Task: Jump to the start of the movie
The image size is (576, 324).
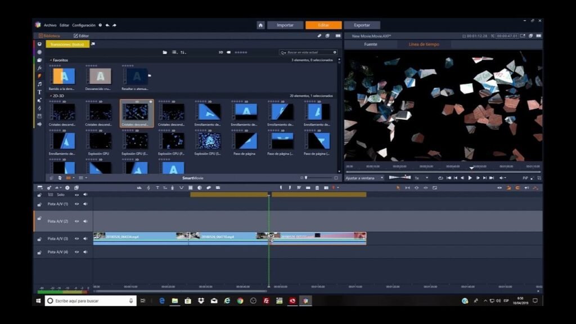Action: tap(448, 178)
